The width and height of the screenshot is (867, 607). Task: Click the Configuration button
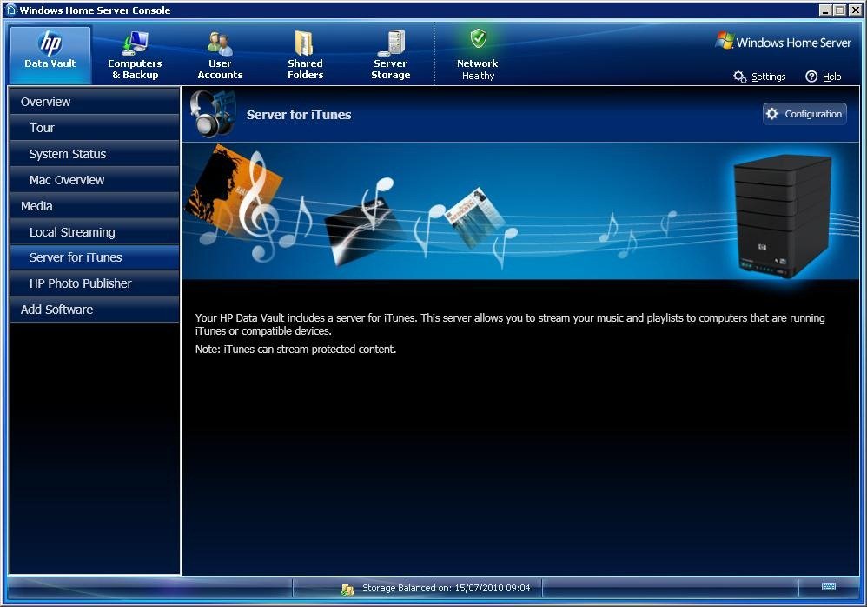(804, 114)
